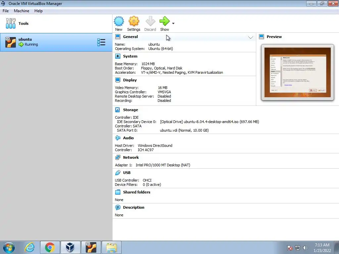Launch Internet Explorer from taskbar
Screen dimensions: 339x254
tap(29, 247)
